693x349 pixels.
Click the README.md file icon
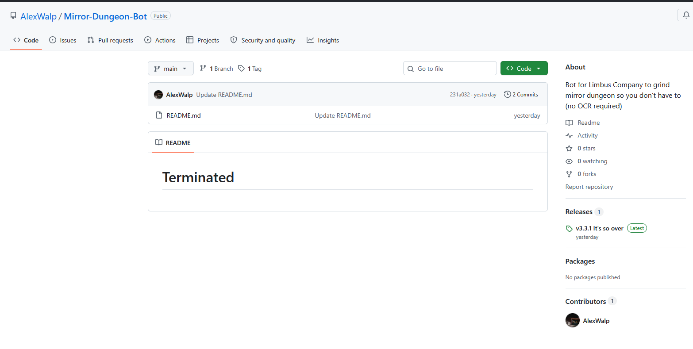coord(159,115)
